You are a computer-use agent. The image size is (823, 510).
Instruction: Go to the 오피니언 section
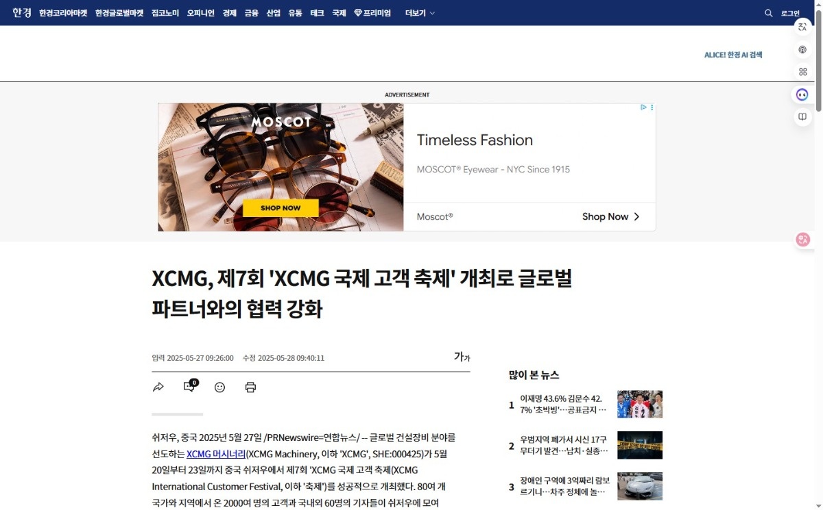(x=201, y=13)
